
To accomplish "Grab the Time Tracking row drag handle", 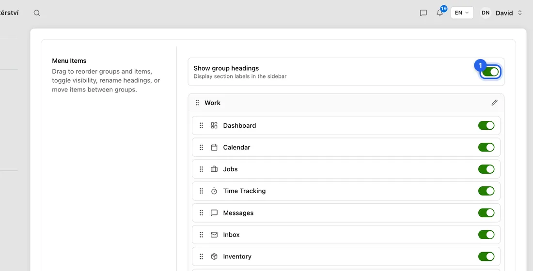I will (201, 191).
